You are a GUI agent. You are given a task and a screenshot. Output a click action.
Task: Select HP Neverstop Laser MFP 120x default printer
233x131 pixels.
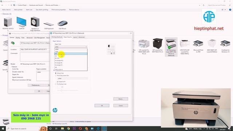coord(171,47)
